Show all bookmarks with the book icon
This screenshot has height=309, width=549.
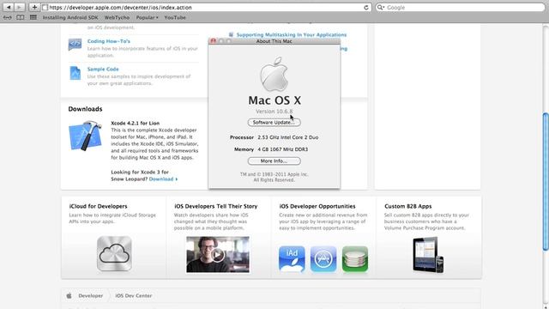(21, 17)
